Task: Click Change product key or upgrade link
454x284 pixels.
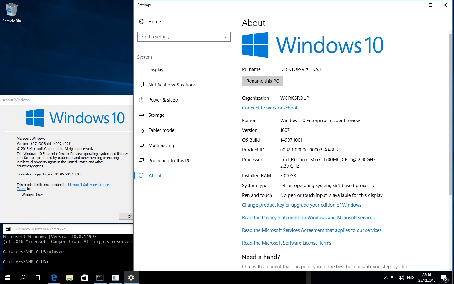Action: 302,205
